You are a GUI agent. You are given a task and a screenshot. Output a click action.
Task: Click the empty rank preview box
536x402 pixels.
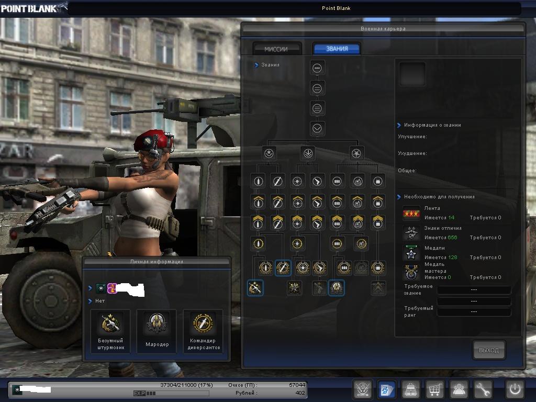(x=412, y=74)
